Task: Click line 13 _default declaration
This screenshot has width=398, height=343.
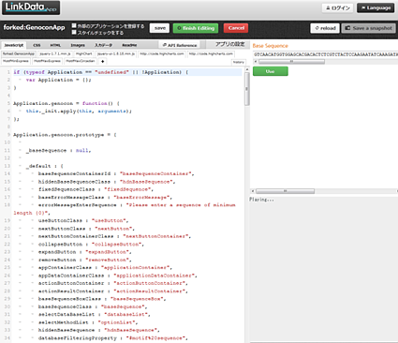Action: coord(45,166)
